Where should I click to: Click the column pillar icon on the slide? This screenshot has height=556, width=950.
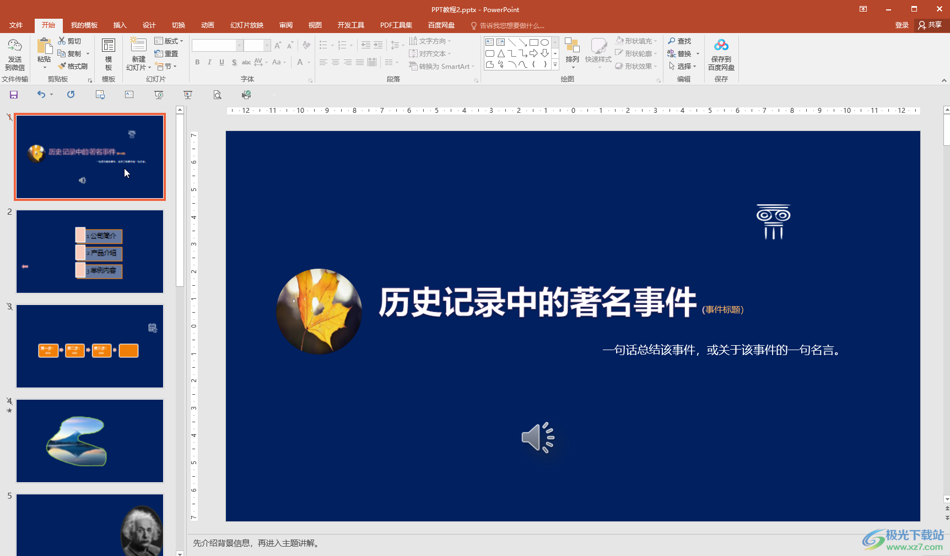(x=773, y=222)
